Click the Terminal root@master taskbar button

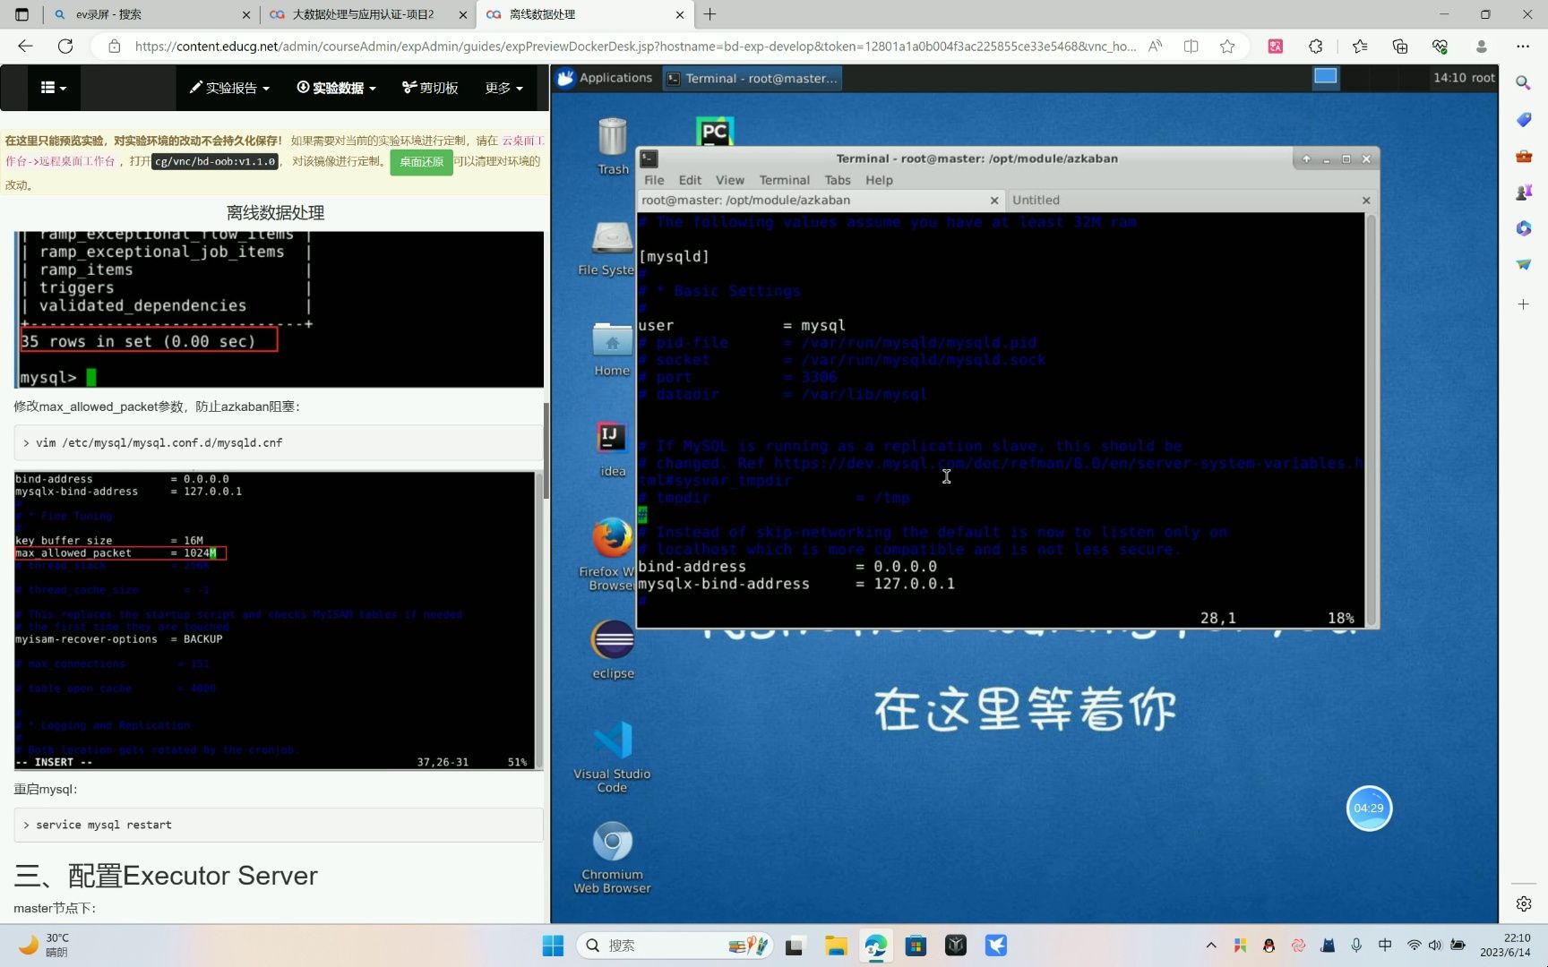click(752, 78)
